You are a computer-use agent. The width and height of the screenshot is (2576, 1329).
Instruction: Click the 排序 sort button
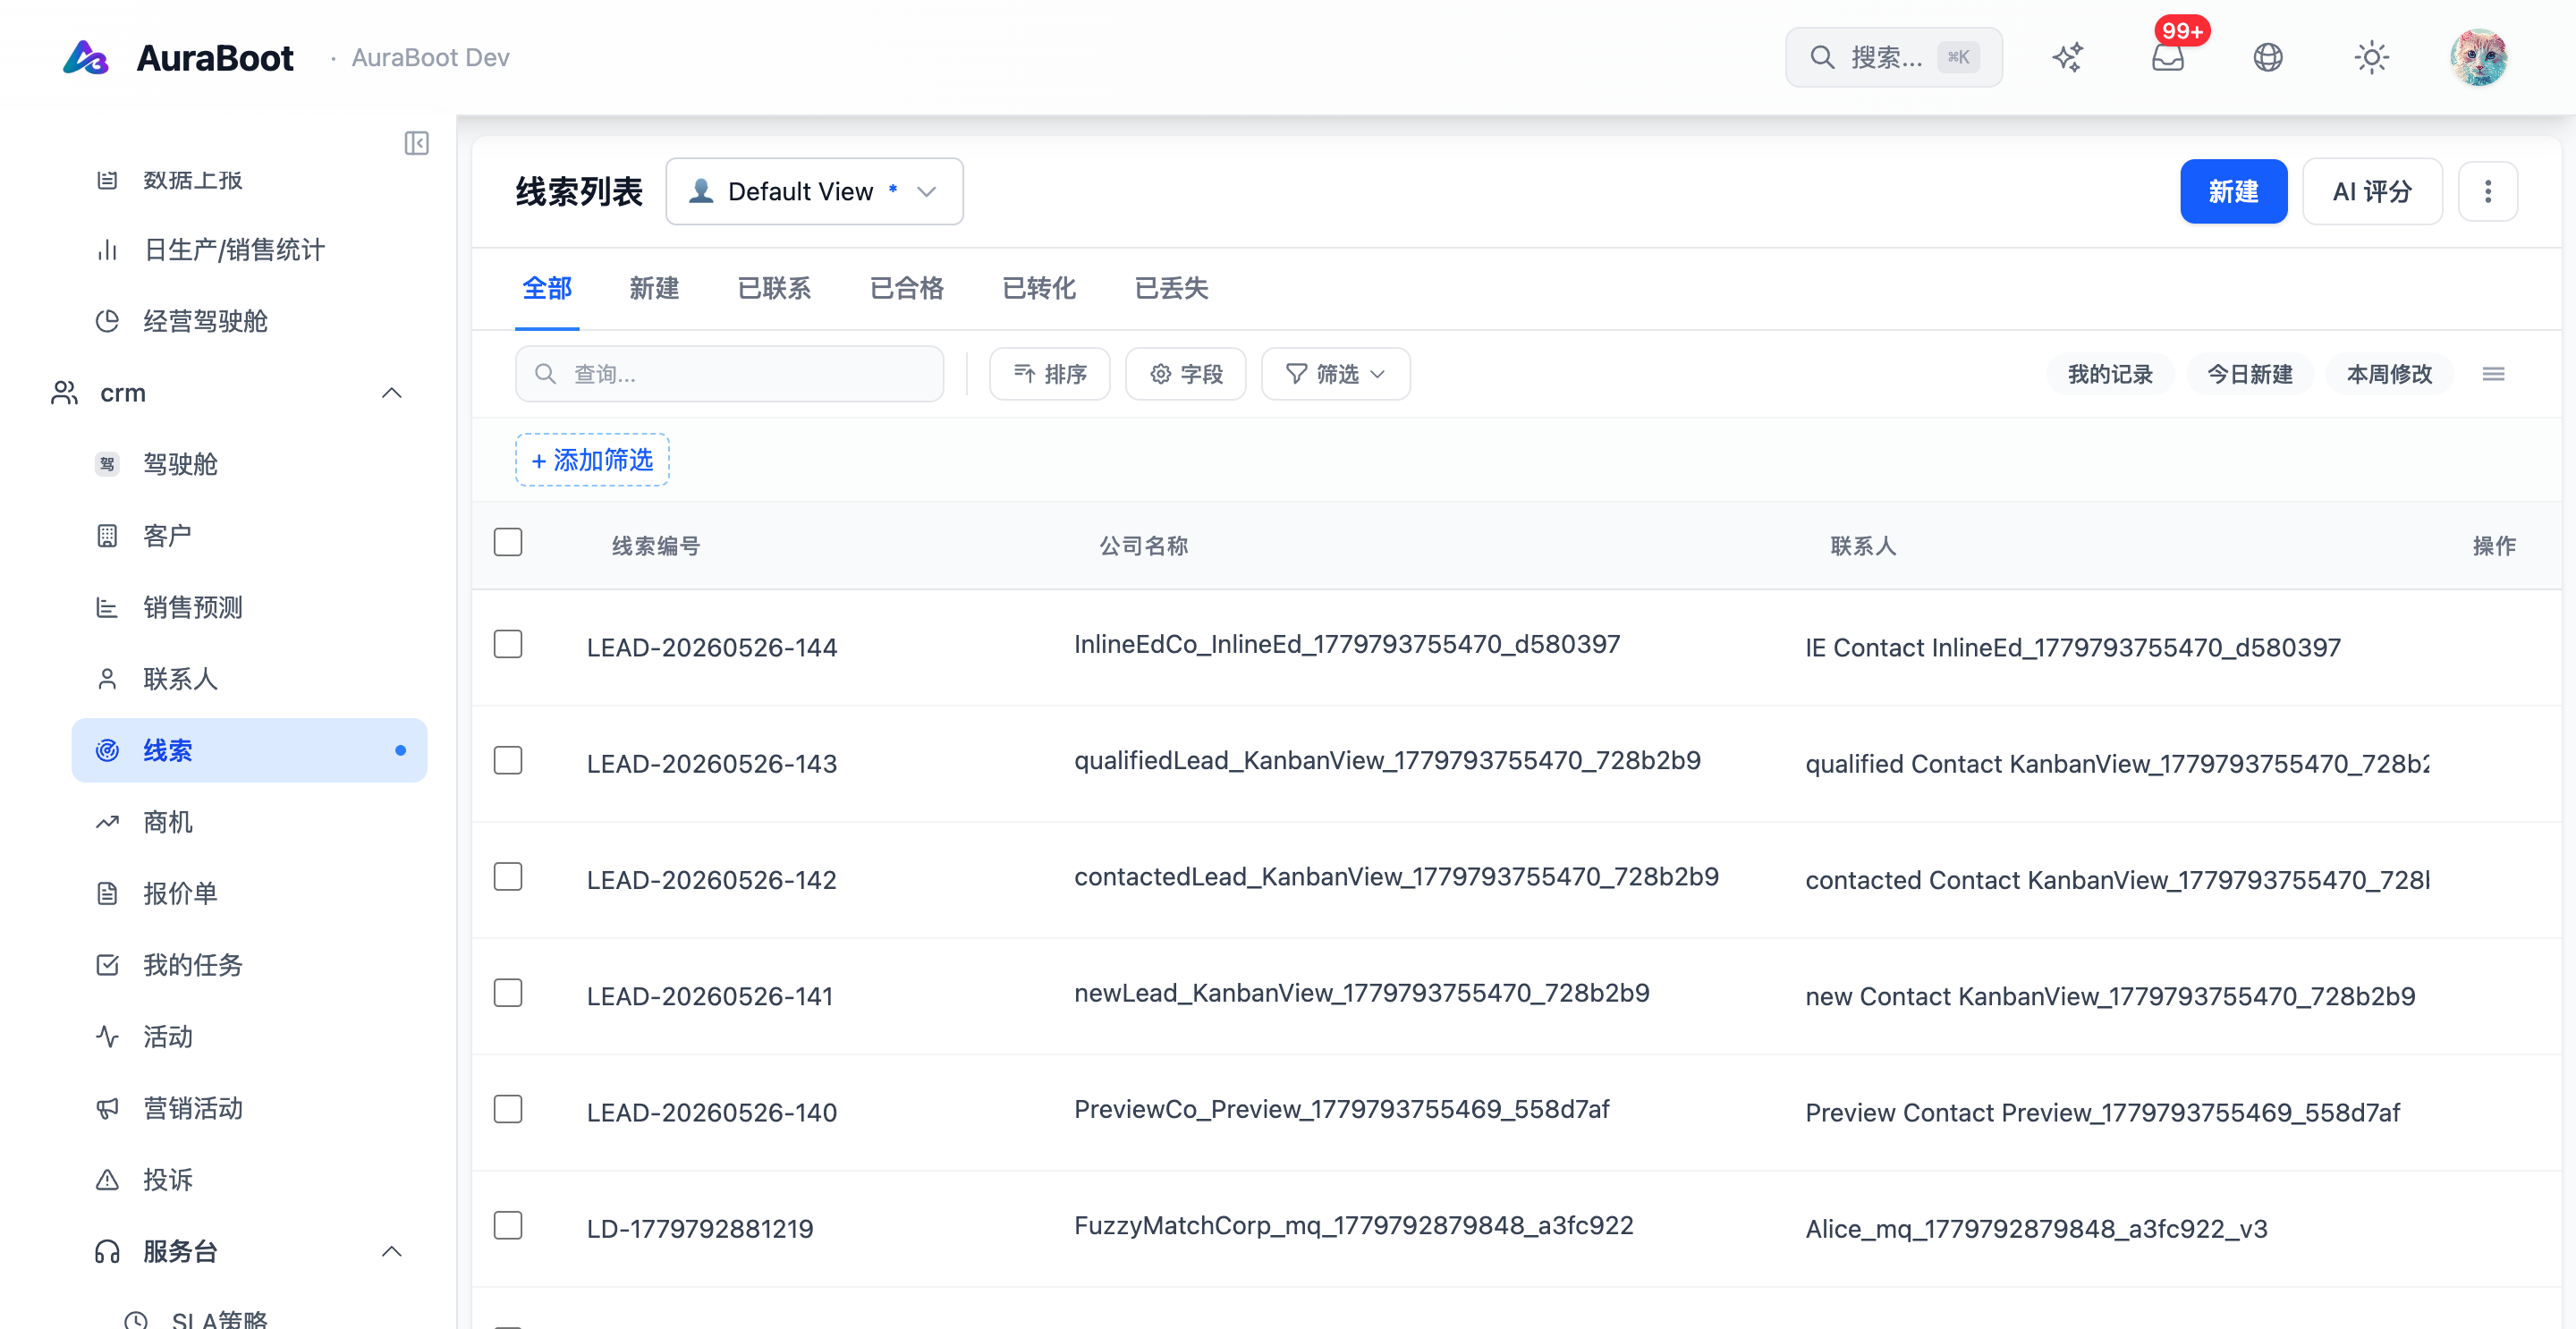[x=1049, y=374]
